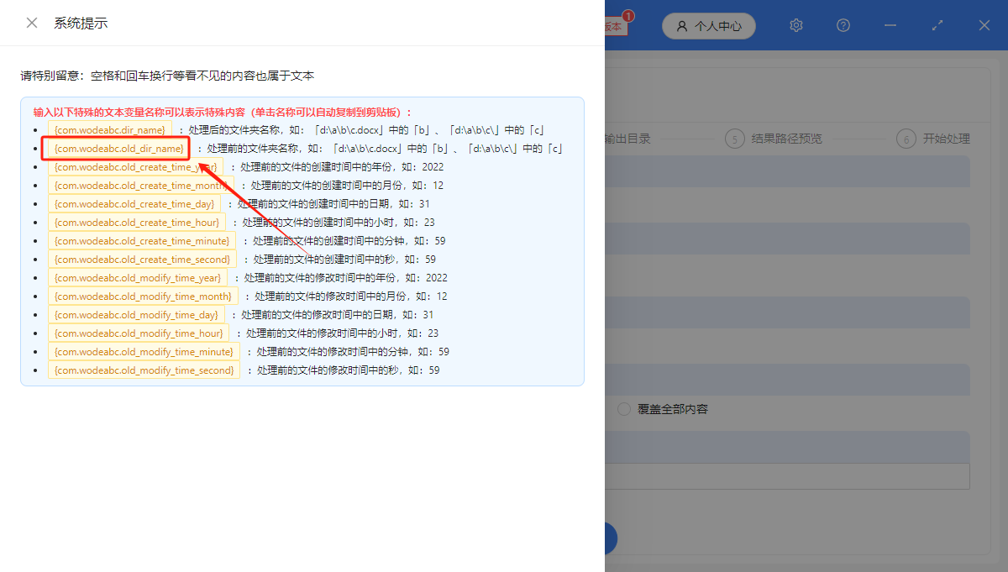Copy the old_modify_time_year variable

tap(139, 277)
